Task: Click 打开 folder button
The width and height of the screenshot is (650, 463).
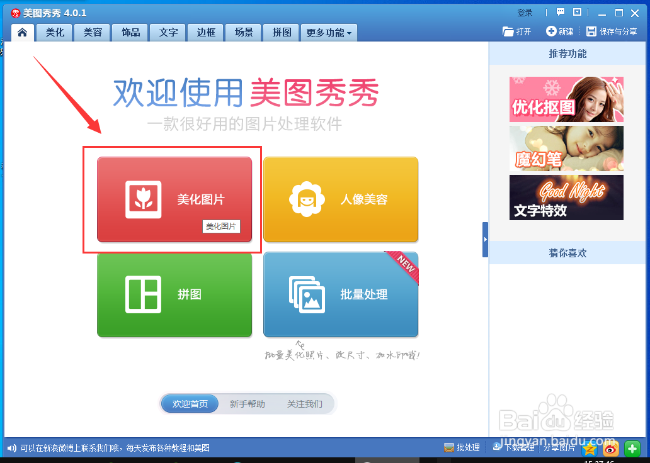Action: tap(516, 31)
